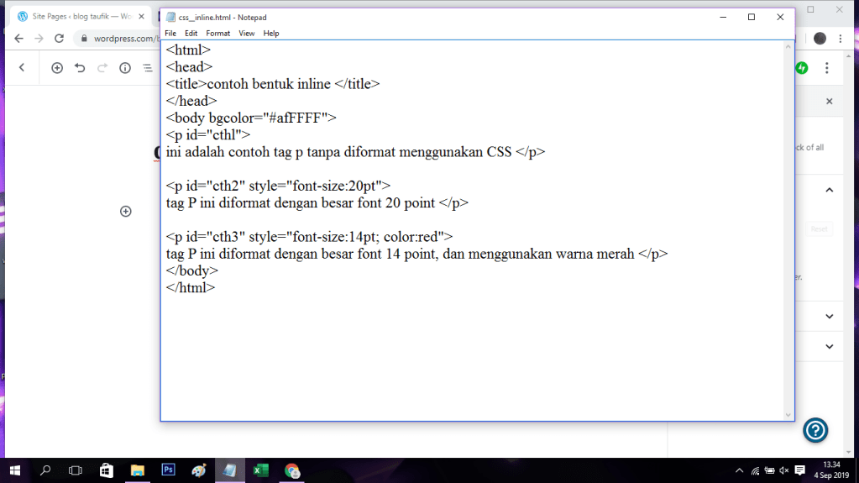
Task: Click the inline add block plus button
Action: pyautogui.click(x=126, y=212)
